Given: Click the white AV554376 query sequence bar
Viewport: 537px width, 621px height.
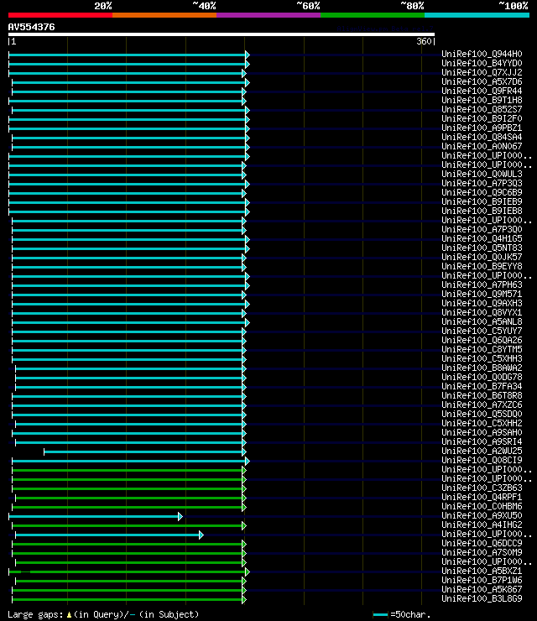Looking at the screenshot, I should 221,34.
